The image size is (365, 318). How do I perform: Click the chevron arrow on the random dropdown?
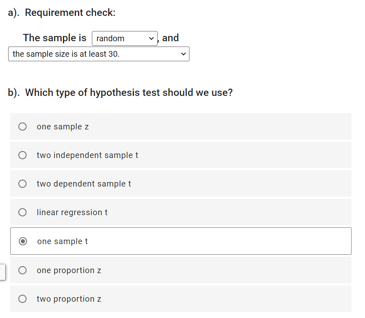coord(151,38)
